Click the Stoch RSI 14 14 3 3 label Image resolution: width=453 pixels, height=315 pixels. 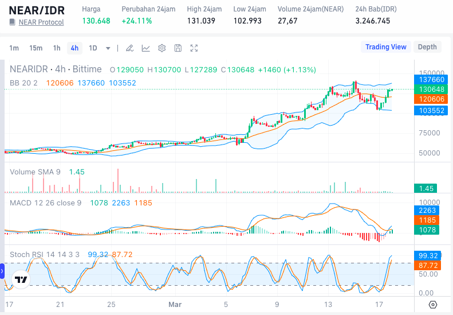45,255
